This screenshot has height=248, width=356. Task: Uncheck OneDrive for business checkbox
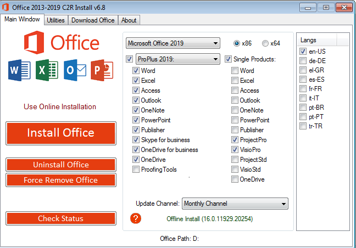[136, 150]
